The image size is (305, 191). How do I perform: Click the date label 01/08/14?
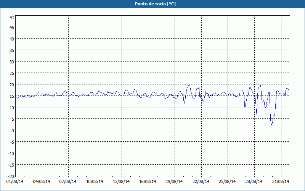tap(15, 181)
